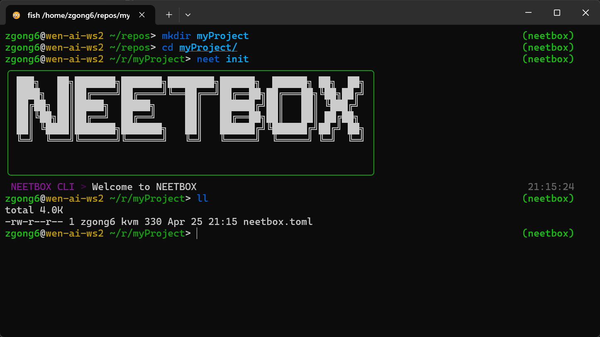Select the ll command in blue
600x337 pixels.
(202, 198)
